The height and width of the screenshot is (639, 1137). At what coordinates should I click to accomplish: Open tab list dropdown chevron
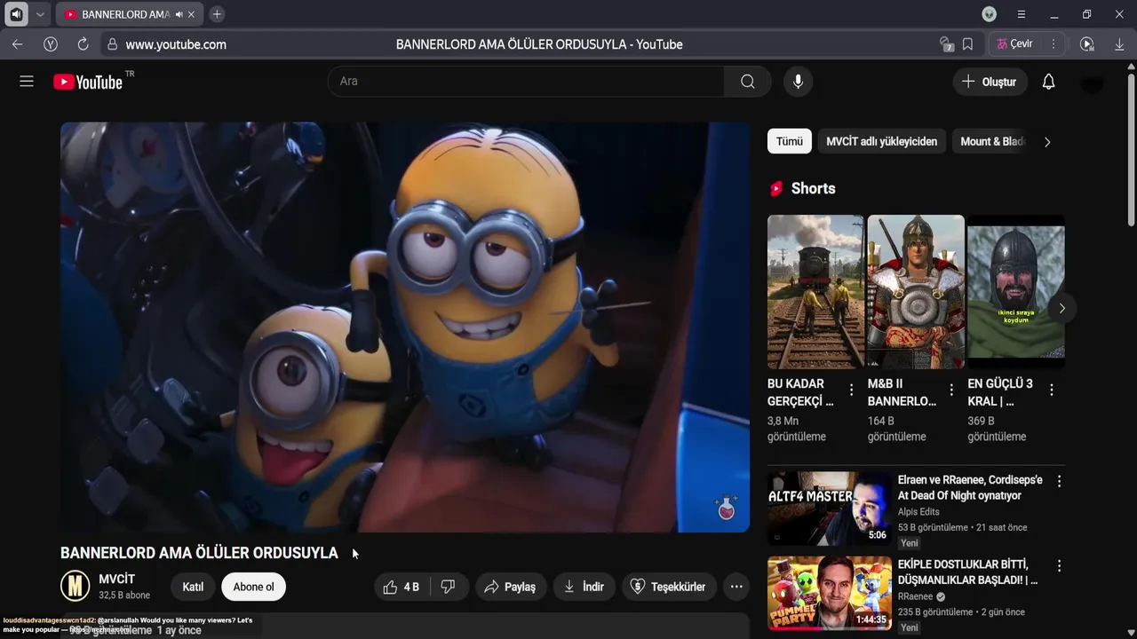pos(40,15)
